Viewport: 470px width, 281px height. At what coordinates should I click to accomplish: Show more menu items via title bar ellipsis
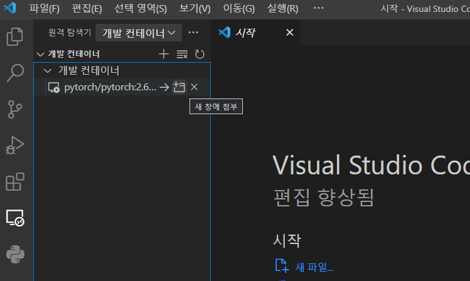318,8
